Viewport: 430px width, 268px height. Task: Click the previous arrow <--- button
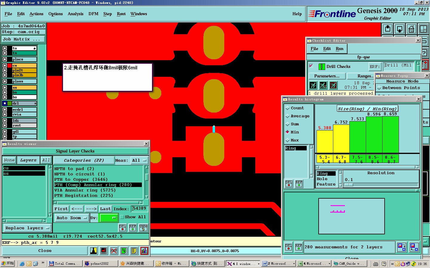tap(77, 209)
